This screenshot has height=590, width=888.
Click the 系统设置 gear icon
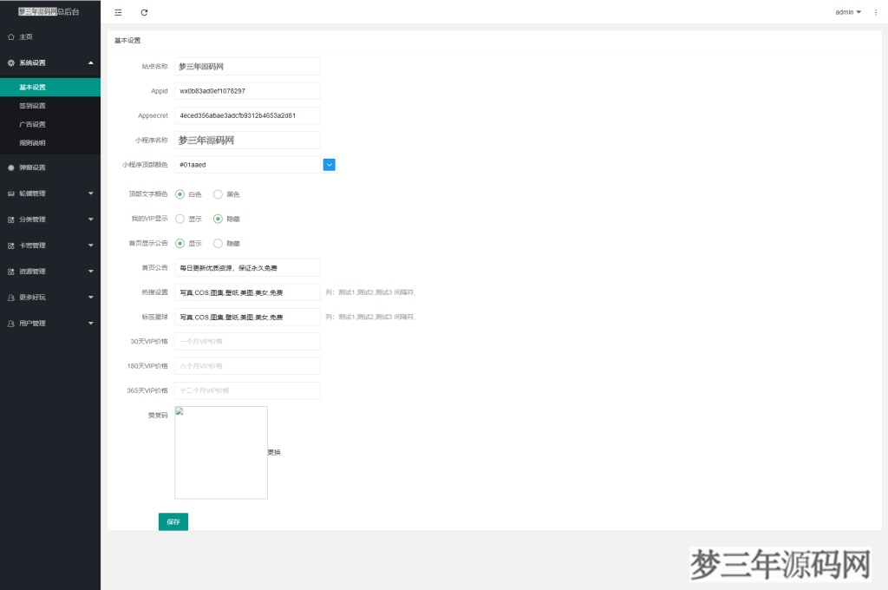click(12, 62)
